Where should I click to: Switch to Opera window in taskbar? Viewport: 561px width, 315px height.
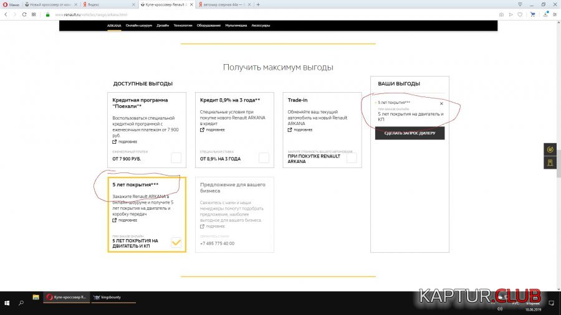67,297
